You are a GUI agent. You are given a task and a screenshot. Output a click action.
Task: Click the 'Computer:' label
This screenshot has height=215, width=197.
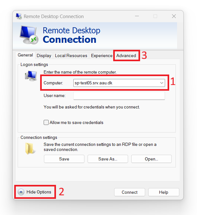coord(53,83)
